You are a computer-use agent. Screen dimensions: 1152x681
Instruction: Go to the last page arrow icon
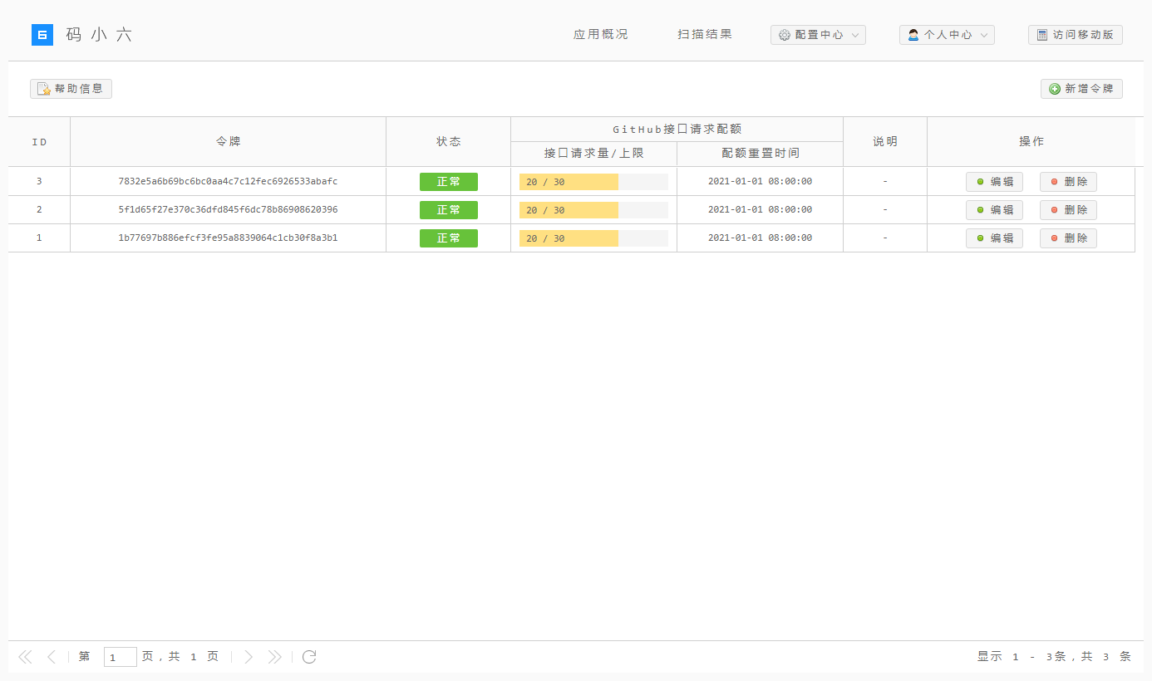pyautogui.click(x=274, y=657)
